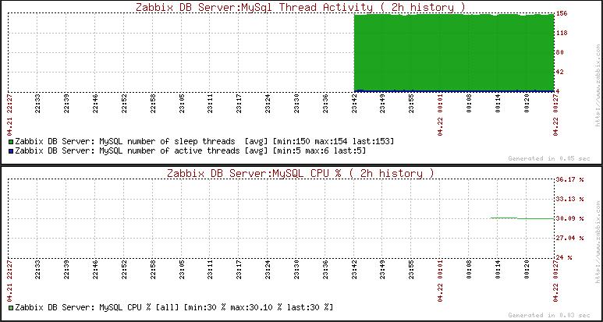The height and width of the screenshot is (322, 603).
Task: Click the 33.13 % axis label
Action: point(570,199)
